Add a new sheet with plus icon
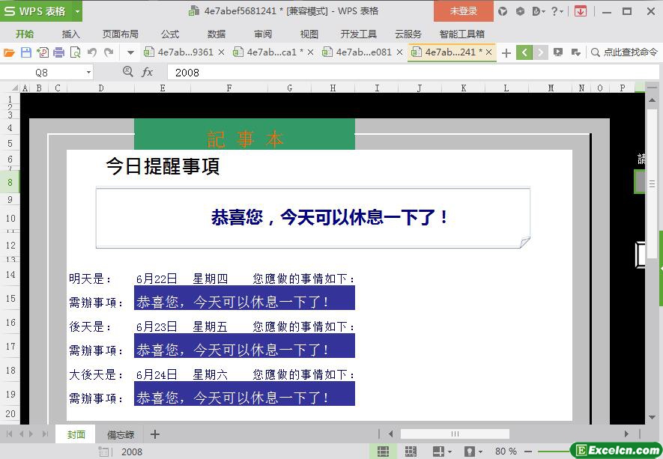 click(x=155, y=434)
